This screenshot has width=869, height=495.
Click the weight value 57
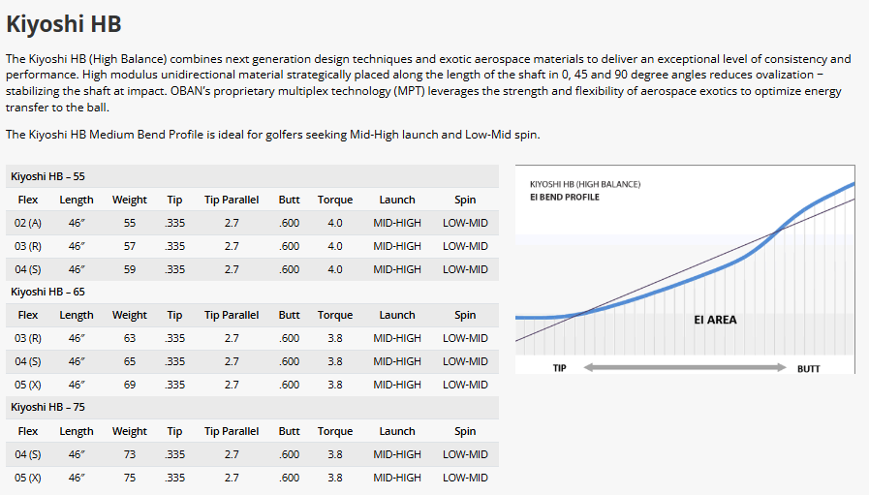129,246
